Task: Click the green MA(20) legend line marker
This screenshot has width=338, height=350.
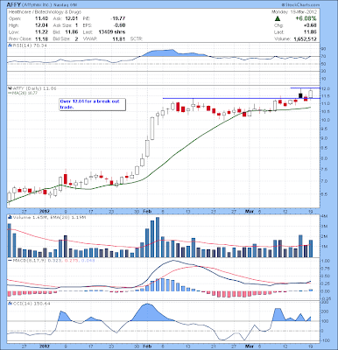Action: click(10, 93)
